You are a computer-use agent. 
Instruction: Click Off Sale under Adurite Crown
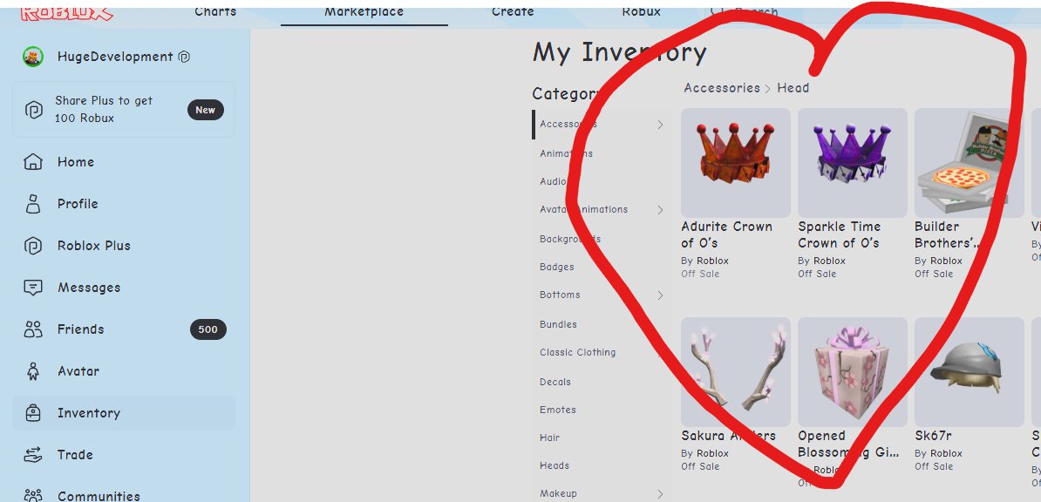[x=700, y=274]
